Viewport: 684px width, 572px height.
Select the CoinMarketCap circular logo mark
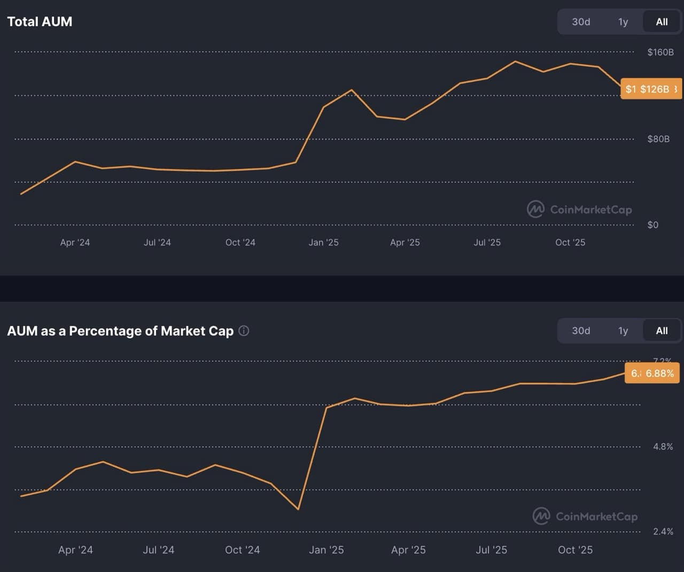pos(535,209)
